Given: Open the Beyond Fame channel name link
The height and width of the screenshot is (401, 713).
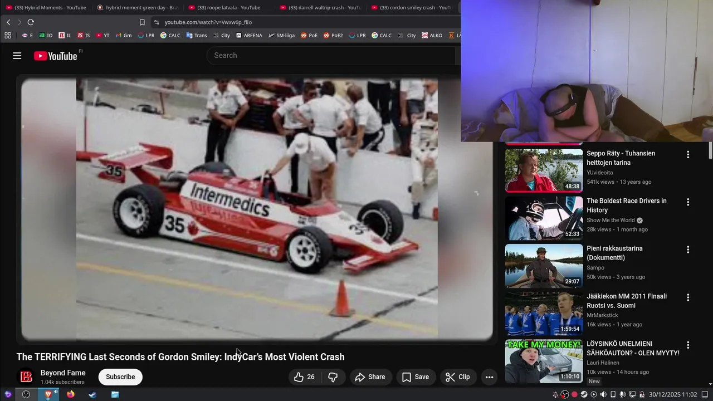Looking at the screenshot, I should click(63, 373).
